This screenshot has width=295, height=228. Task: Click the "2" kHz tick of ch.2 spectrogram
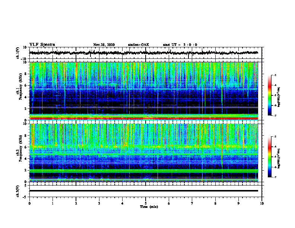[x=26, y=170]
